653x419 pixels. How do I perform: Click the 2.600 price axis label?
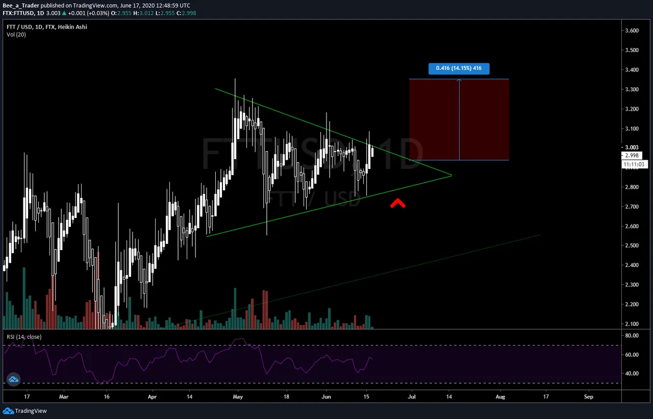coord(632,226)
